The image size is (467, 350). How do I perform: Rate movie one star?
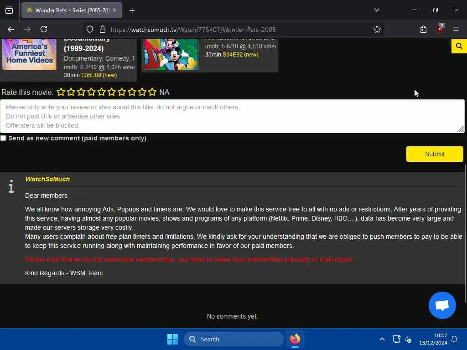[x=61, y=92]
